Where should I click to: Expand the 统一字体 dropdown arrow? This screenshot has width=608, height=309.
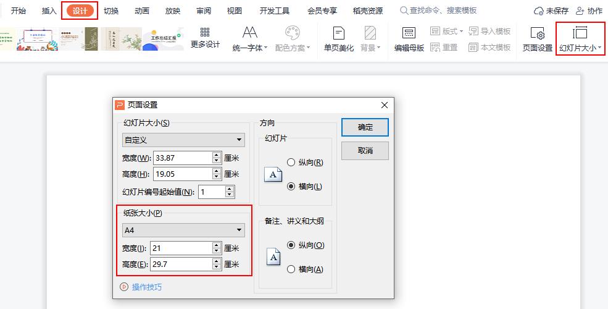pyautogui.click(x=266, y=48)
